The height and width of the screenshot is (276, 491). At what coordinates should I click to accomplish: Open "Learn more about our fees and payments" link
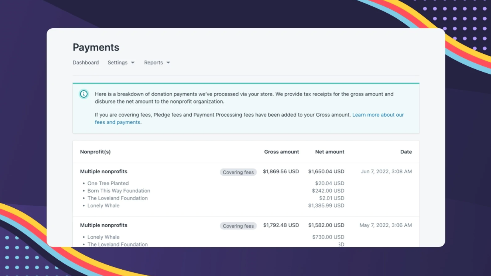378,115
